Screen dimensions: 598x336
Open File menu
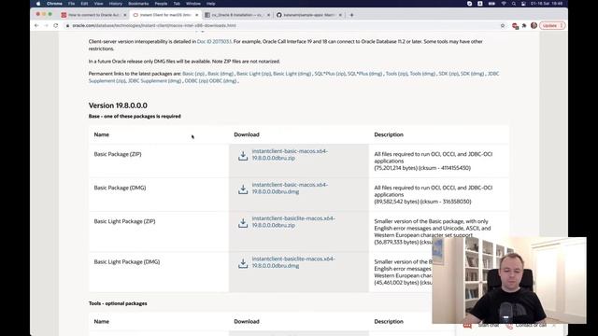click(x=71, y=4)
